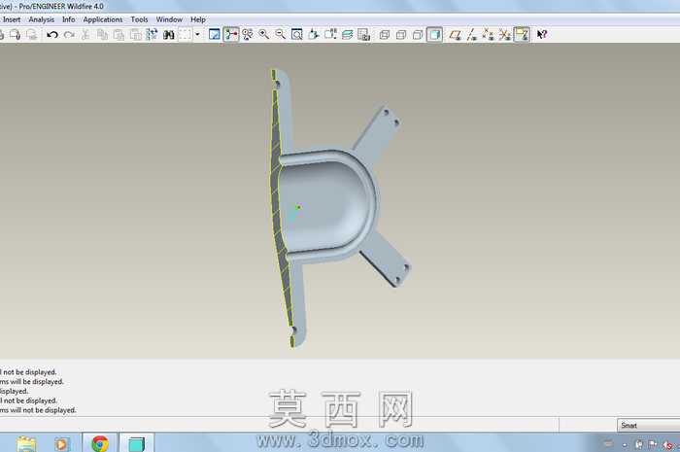Click the volume tray icon
This screenshot has width=680, height=452.
tap(668, 444)
